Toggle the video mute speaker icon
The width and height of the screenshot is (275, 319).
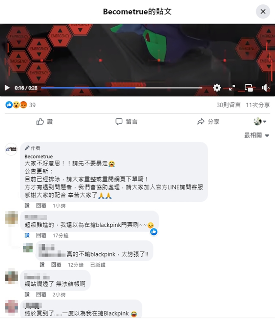[265, 88]
